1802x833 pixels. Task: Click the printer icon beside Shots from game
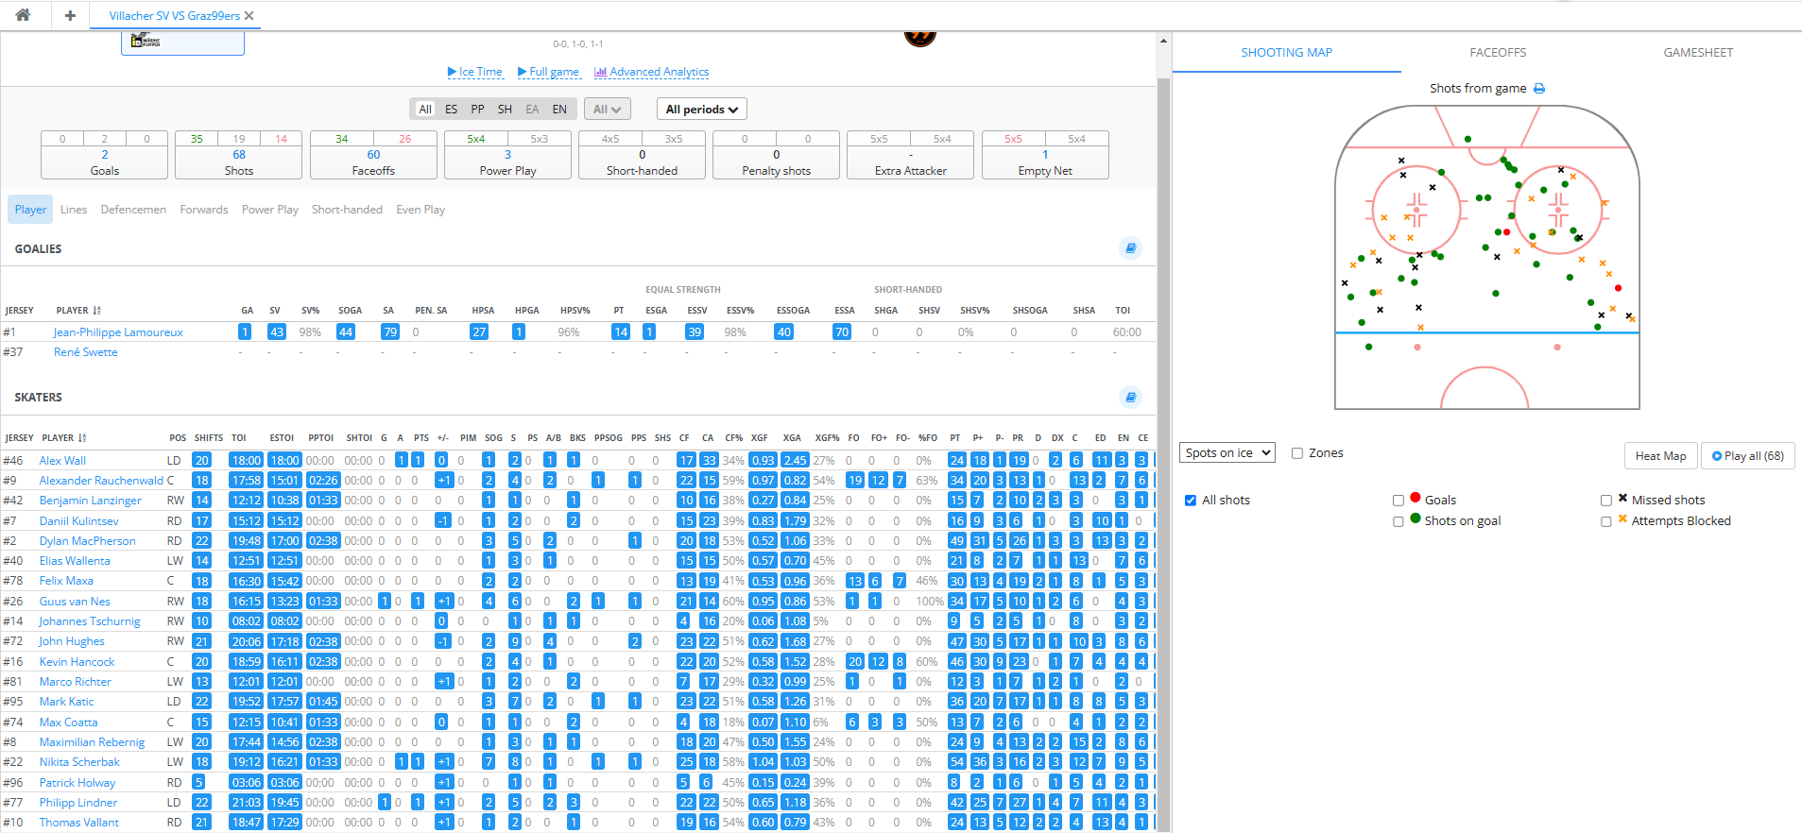click(1539, 89)
